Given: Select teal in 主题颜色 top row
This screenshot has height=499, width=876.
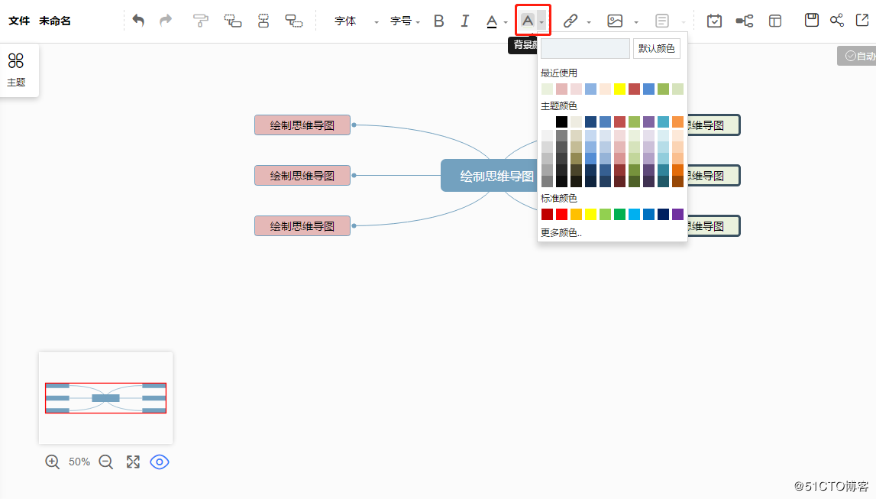Looking at the screenshot, I should (x=663, y=122).
